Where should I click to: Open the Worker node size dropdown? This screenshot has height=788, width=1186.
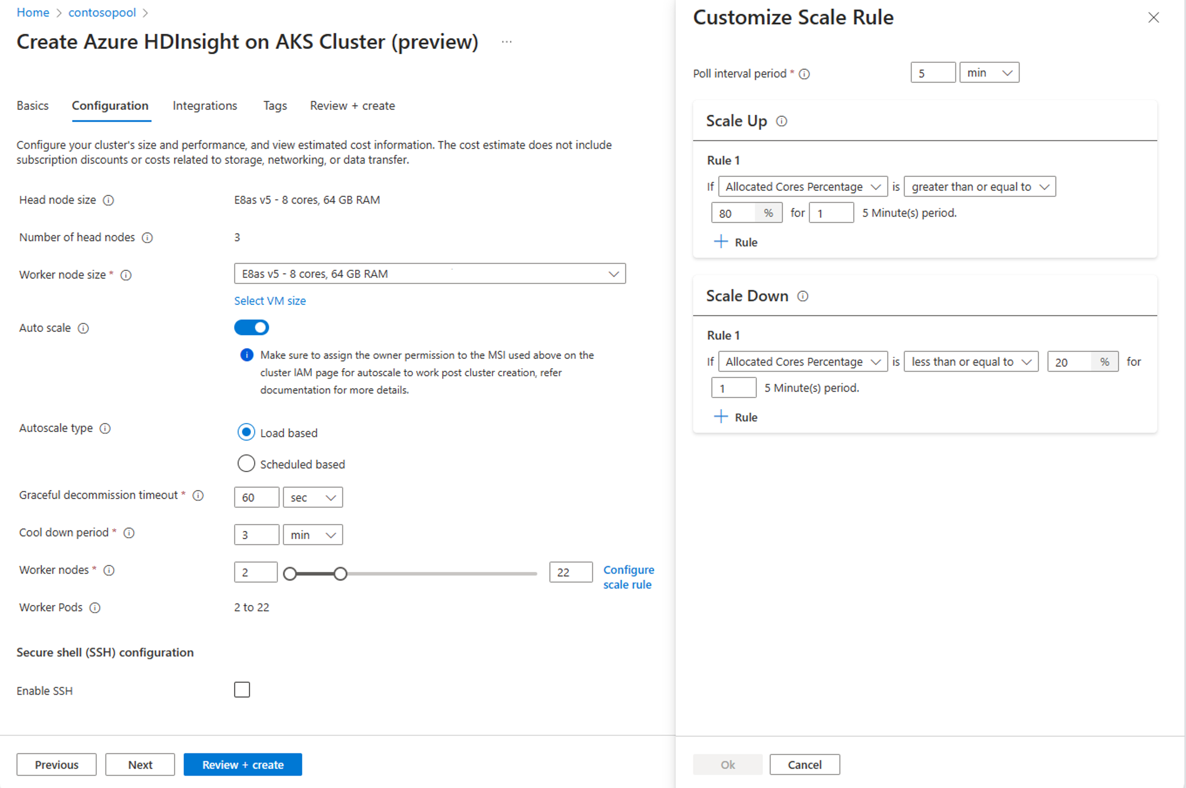pyautogui.click(x=430, y=273)
